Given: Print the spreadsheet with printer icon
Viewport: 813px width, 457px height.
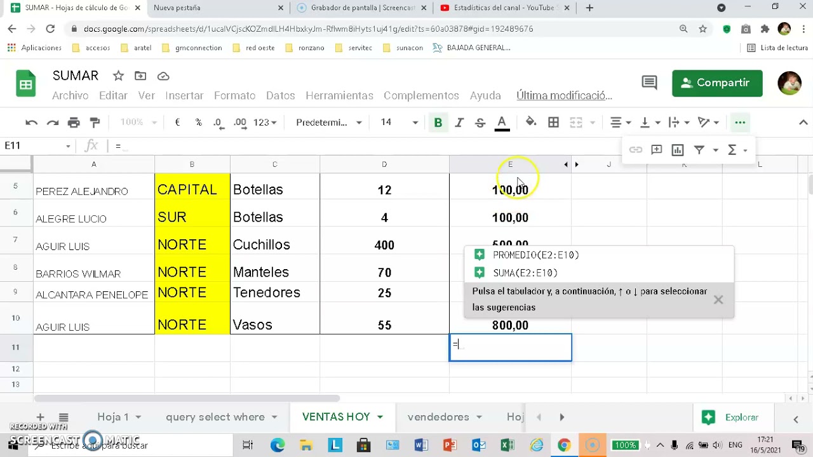Looking at the screenshot, I should 74,123.
